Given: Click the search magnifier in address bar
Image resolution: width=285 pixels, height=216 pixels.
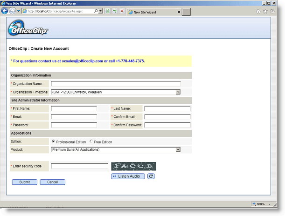Looking at the screenshot, I should [96, 11].
